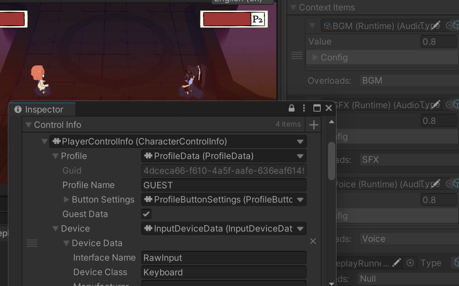Close the floating Inspector window
Image resolution: width=459 pixels, height=286 pixels.
tap(328, 108)
